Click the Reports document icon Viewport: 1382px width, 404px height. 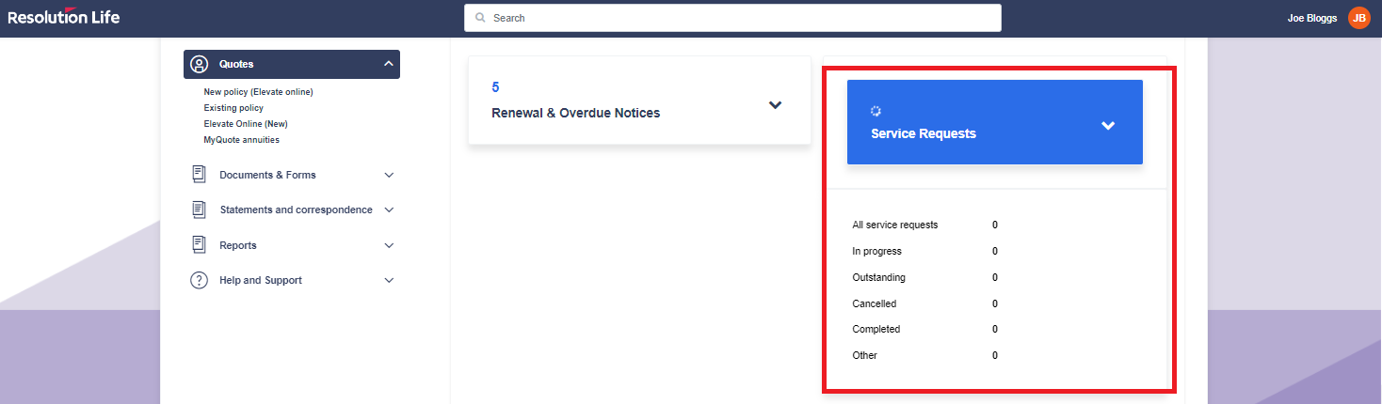point(199,245)
